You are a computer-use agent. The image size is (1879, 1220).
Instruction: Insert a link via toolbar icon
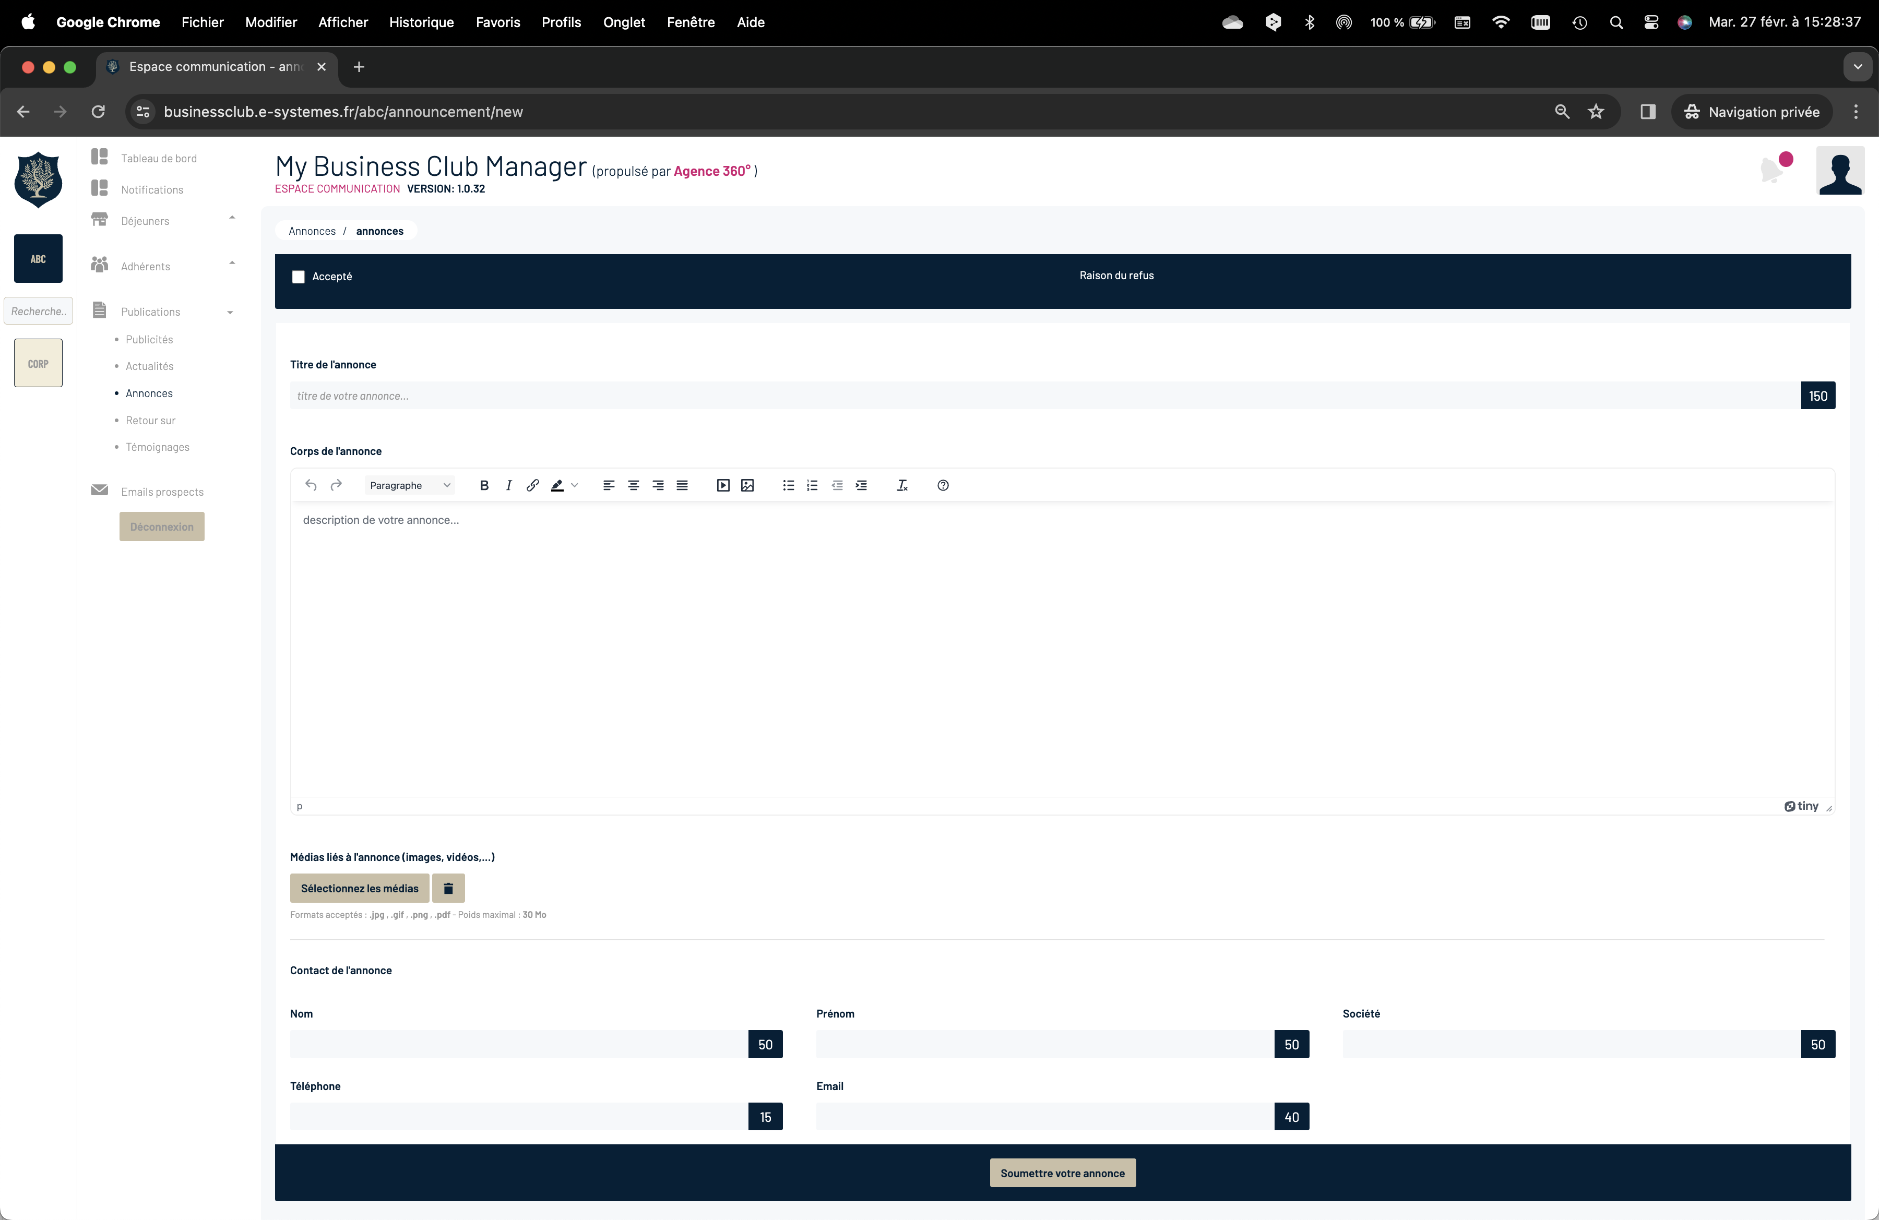point(533,485)
